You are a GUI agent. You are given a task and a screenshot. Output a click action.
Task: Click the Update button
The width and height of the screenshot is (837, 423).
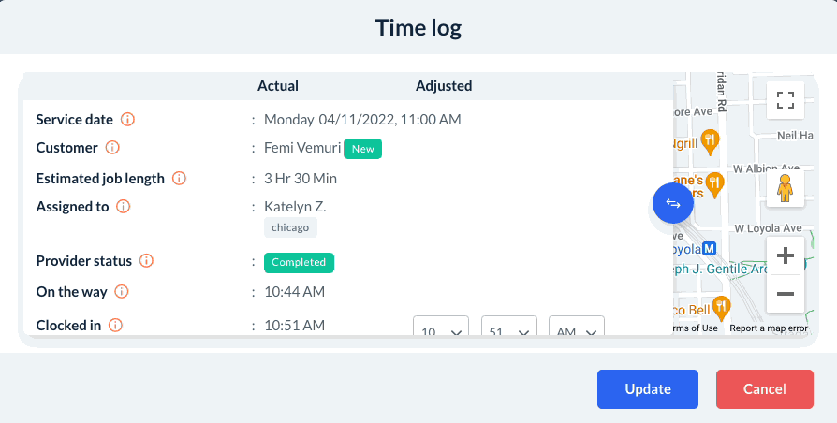[x=648, y=389]
